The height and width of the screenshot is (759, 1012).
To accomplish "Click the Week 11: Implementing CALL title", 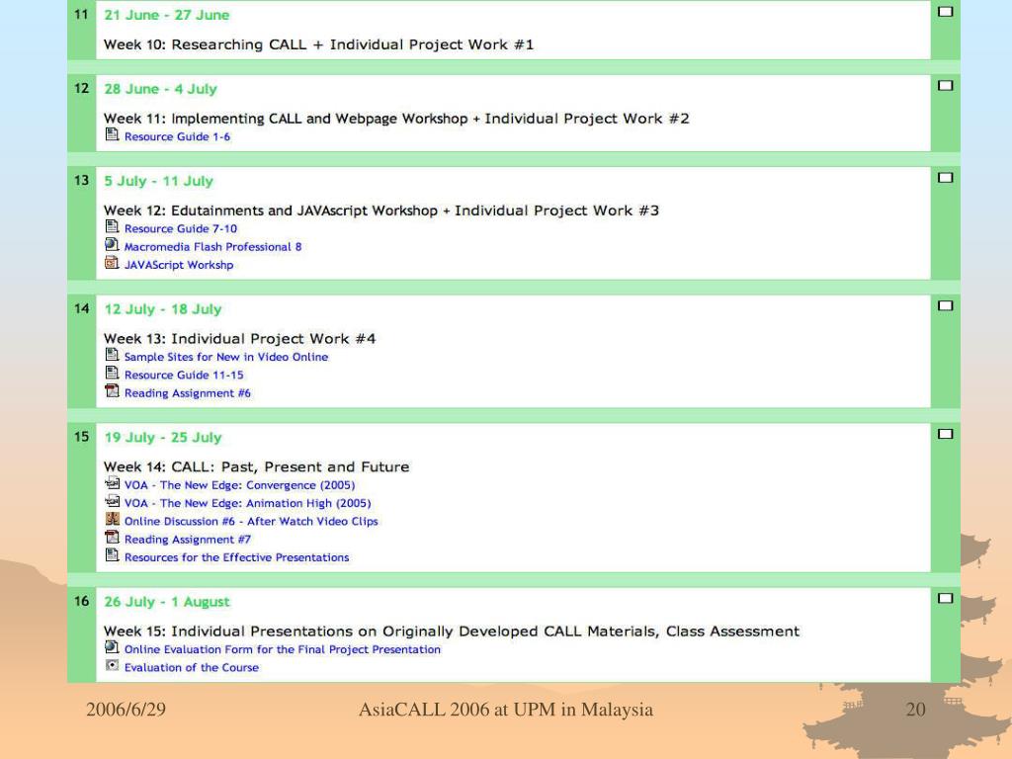I will click(396, 119).
